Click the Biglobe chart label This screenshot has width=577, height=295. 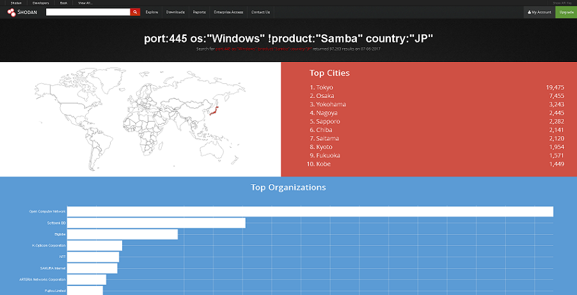click(60, 234)
